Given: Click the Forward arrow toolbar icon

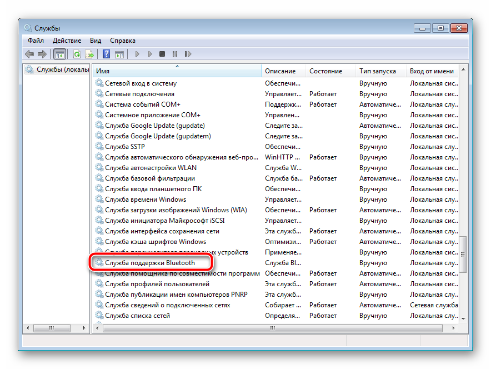Looking at the screenshot, I should [42, 54].
